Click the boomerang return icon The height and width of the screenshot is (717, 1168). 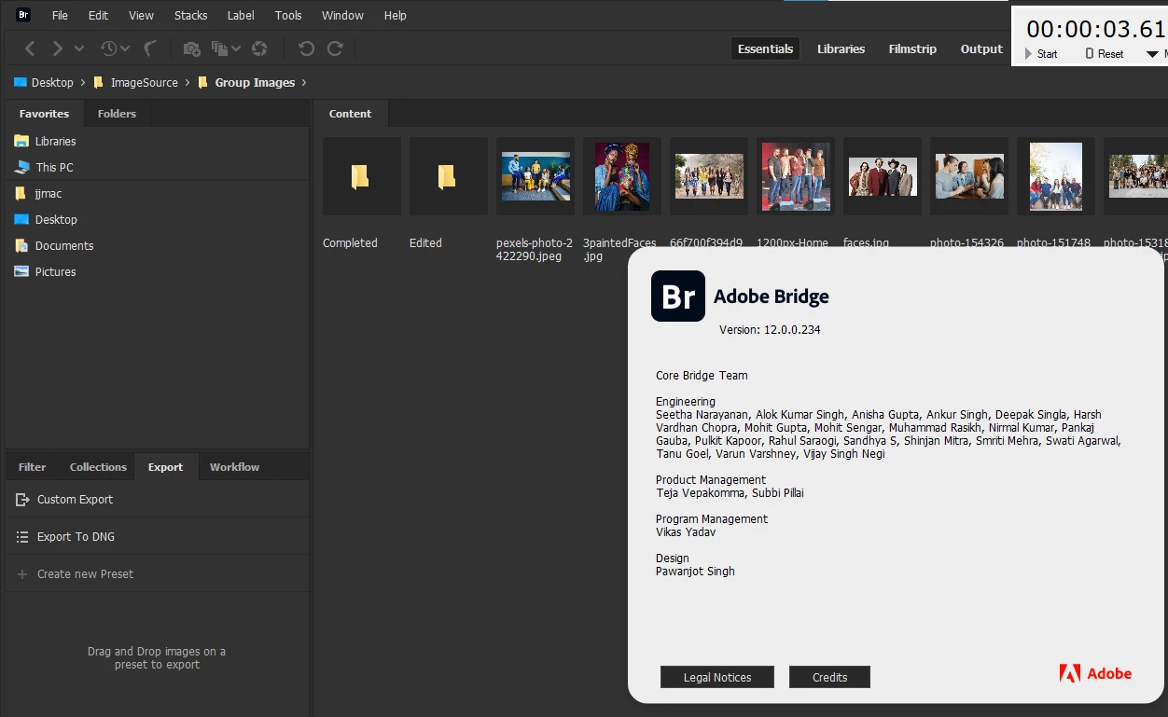(149, 48)
